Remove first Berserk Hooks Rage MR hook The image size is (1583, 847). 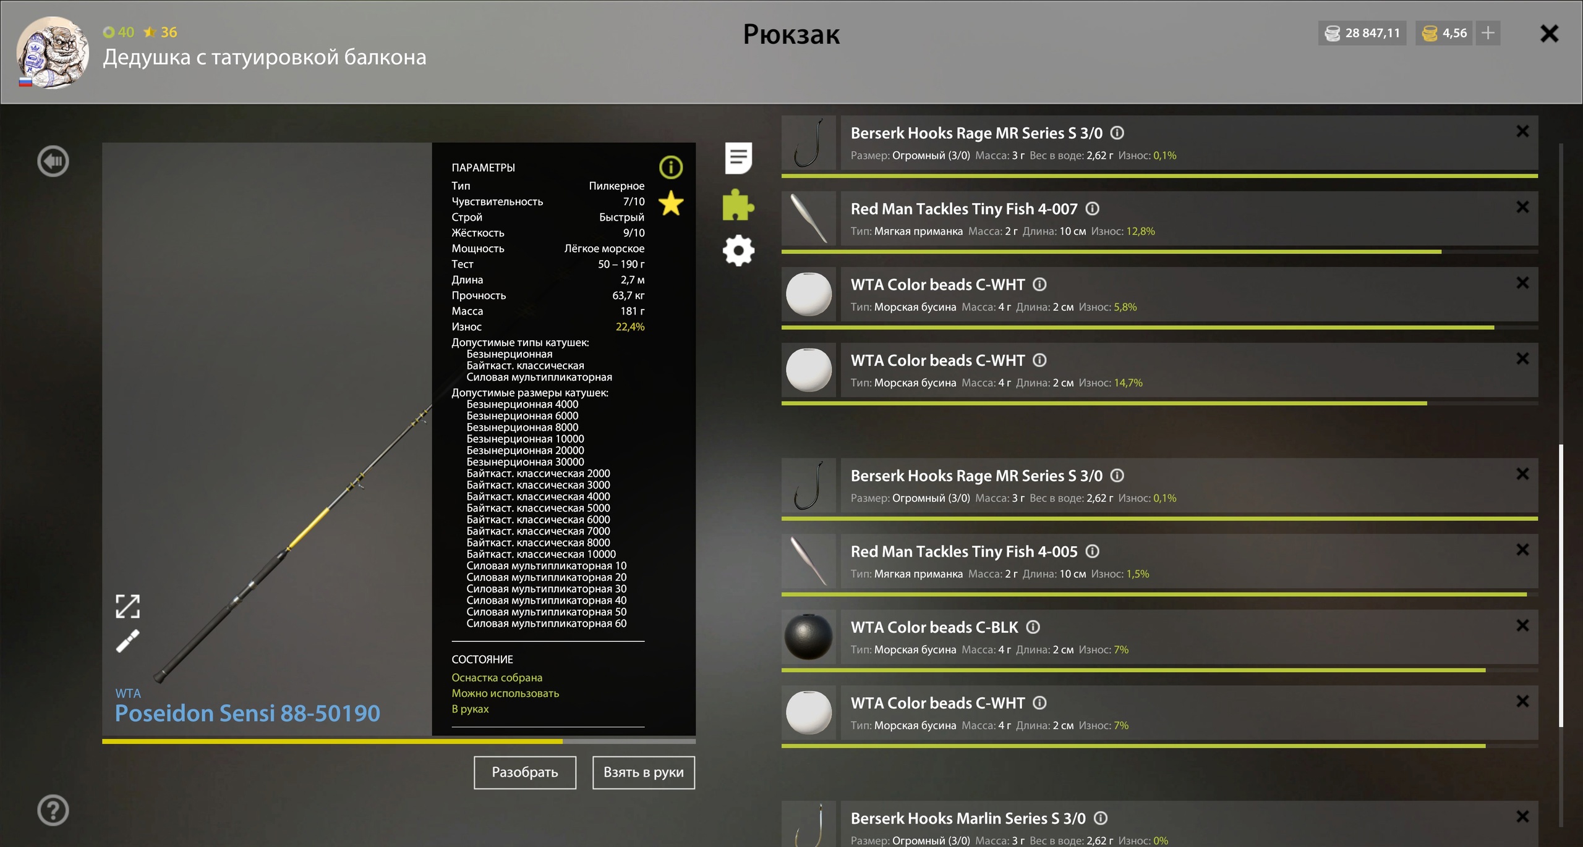tap(1522, 131)
